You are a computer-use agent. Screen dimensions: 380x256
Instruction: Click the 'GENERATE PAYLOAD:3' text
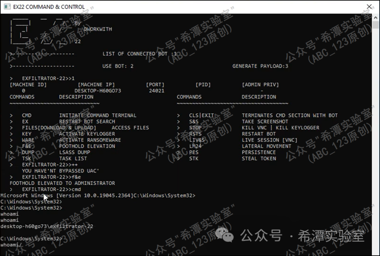click(x=260, y=66)
